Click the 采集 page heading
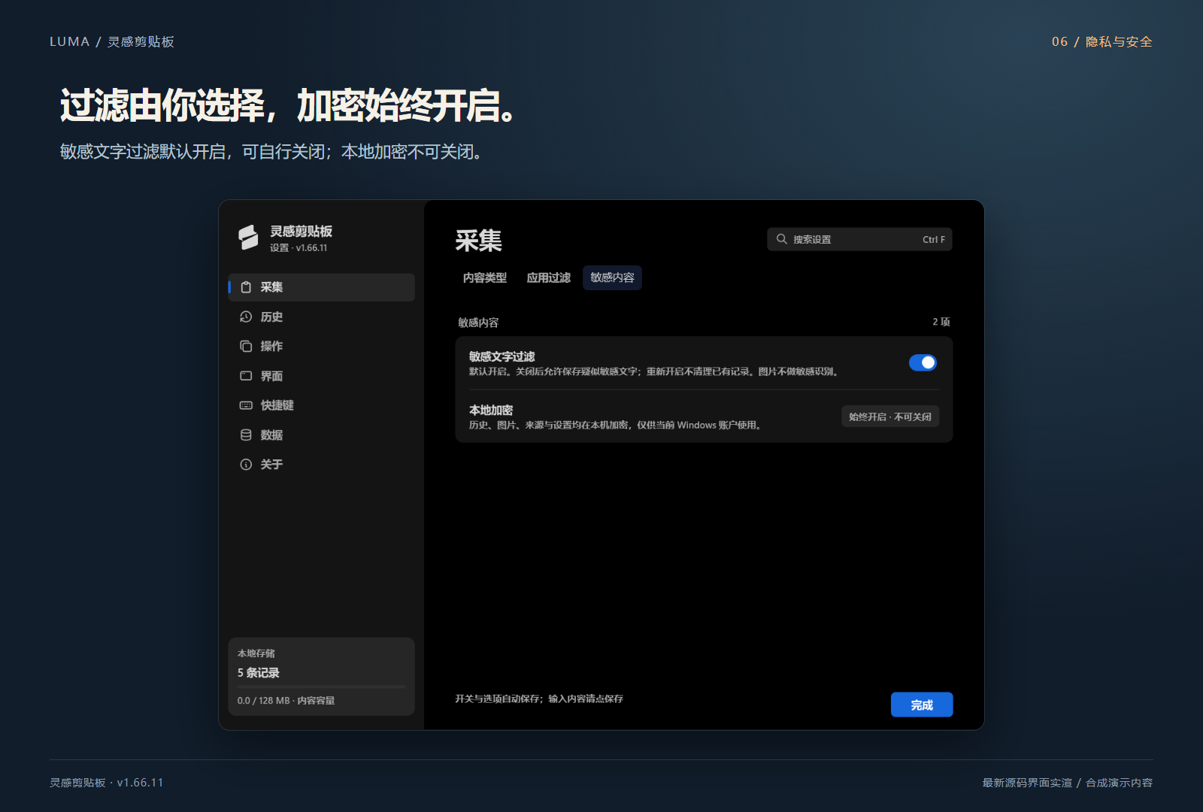Viewport: 1203px width, 812px height. pos(478,241)
